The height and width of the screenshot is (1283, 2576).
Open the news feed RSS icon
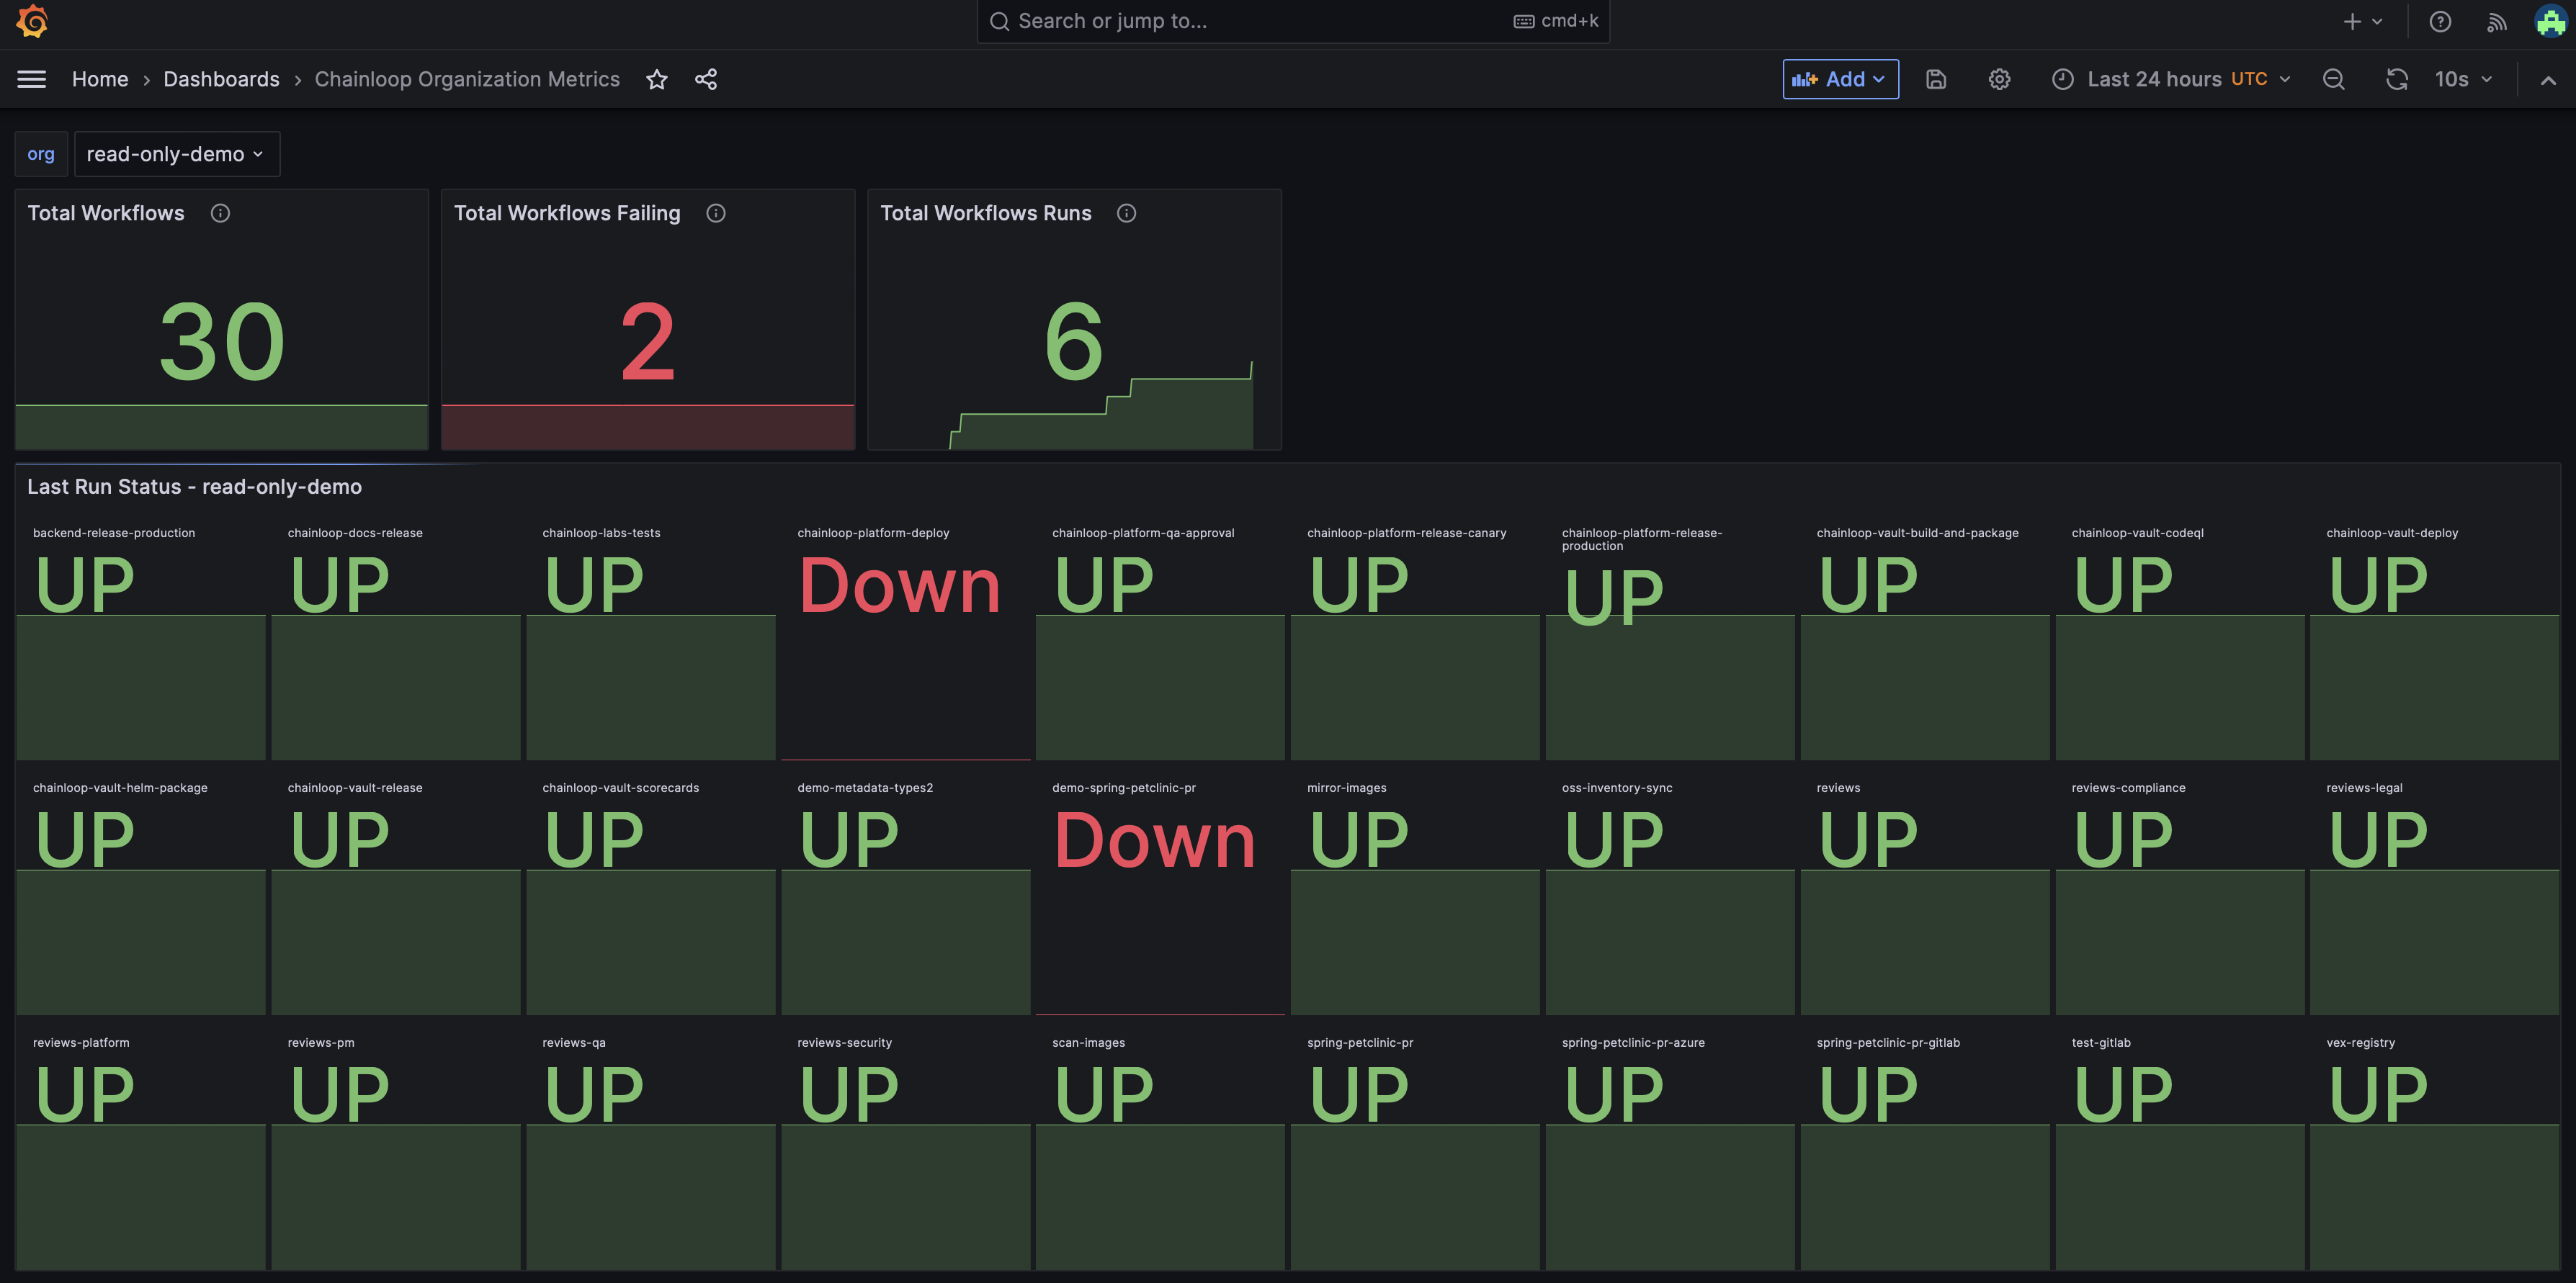pos(2496,21)
